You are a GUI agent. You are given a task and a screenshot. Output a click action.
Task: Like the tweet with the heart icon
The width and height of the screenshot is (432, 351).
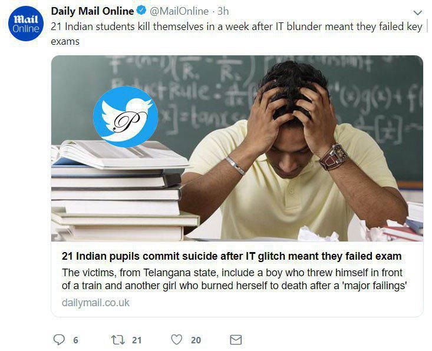(x=177, y=339)
